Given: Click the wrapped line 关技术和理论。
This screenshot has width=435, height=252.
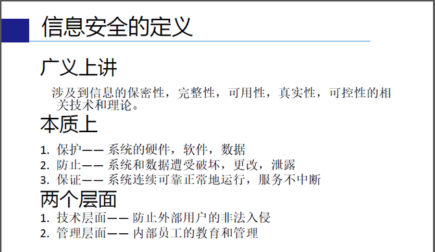Looking at the screenshot, I should pos(97,105).
